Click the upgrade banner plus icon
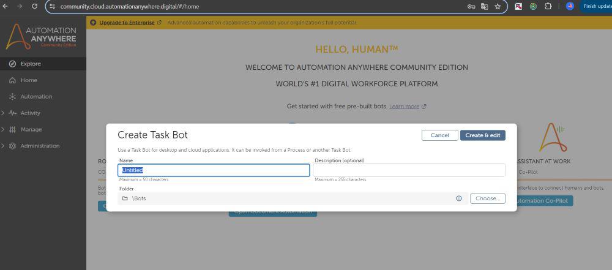 tap(93, 23)
